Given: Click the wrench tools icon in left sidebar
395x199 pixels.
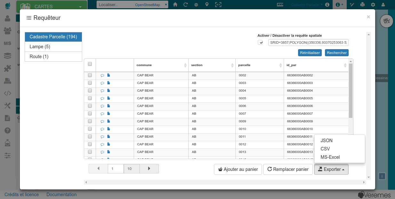Looking at the screenshot, I should [x=7, y=106].
